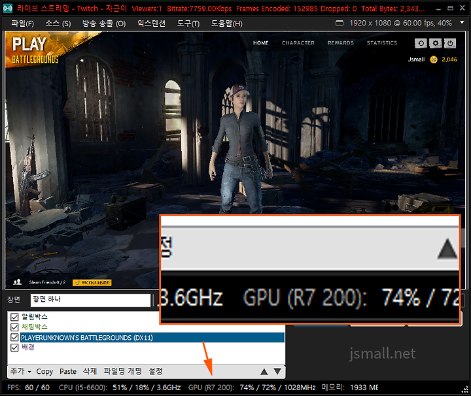Click the Copy source button

[x=44, y=371]
